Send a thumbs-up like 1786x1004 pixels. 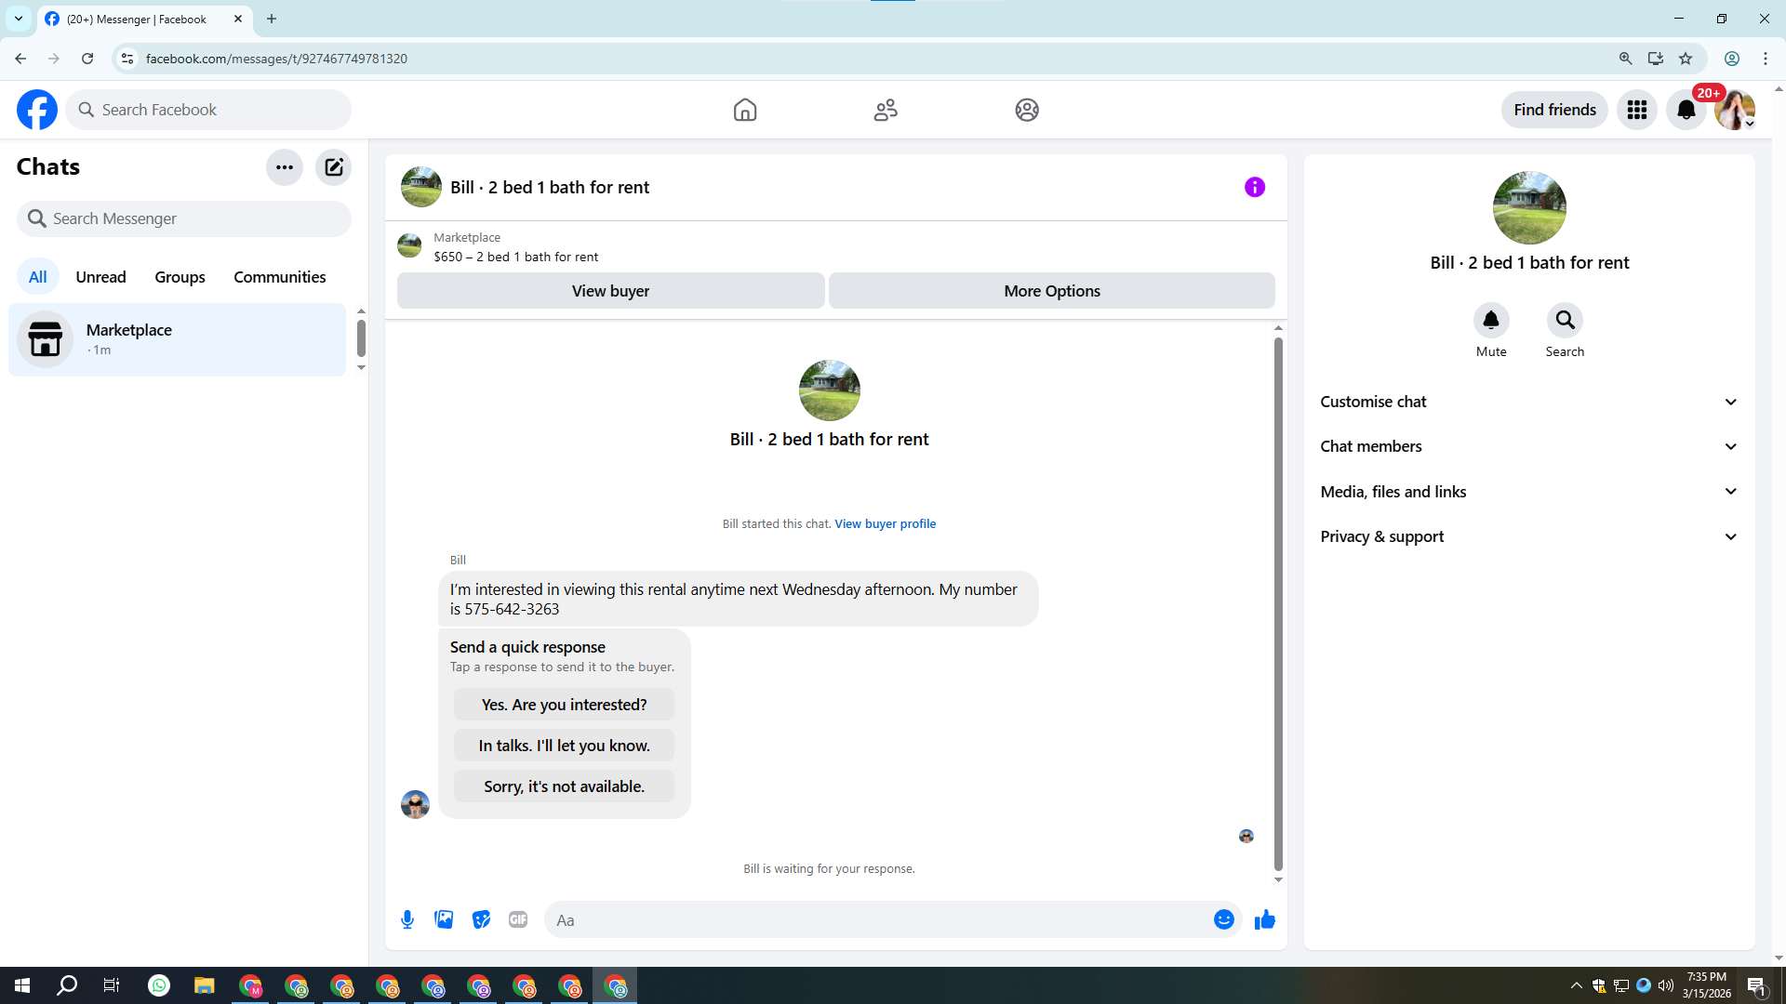(1265, 919)
